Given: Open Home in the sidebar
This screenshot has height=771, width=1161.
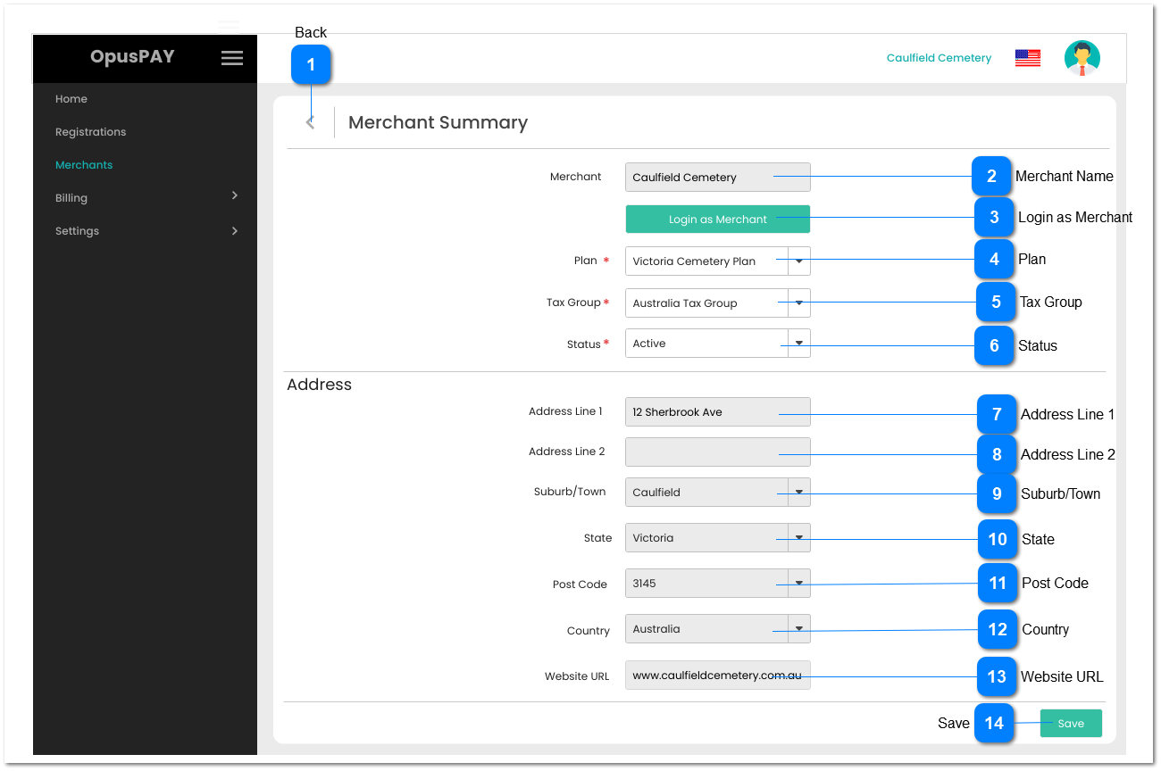Looking at the screenshot, I should click(71, 99).
